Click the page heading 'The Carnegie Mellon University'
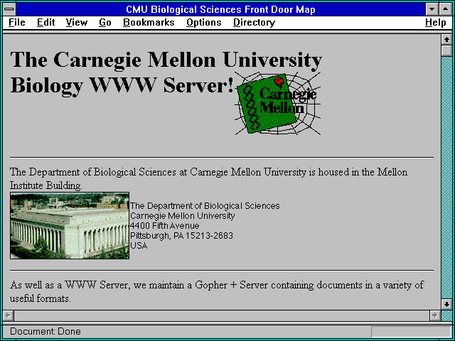 tap(166, 60)
